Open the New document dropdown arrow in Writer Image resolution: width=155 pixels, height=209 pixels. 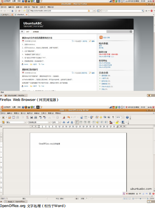(x=6, y=117)
